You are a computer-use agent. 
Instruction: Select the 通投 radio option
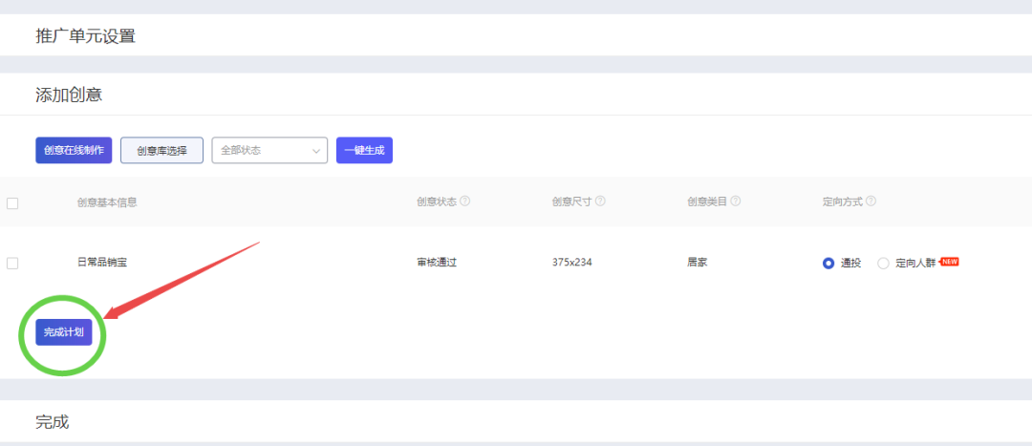(828, 264)
